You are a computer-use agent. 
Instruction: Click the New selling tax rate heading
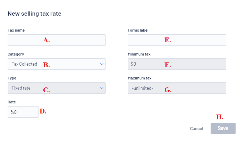click(x=35, y=14)
